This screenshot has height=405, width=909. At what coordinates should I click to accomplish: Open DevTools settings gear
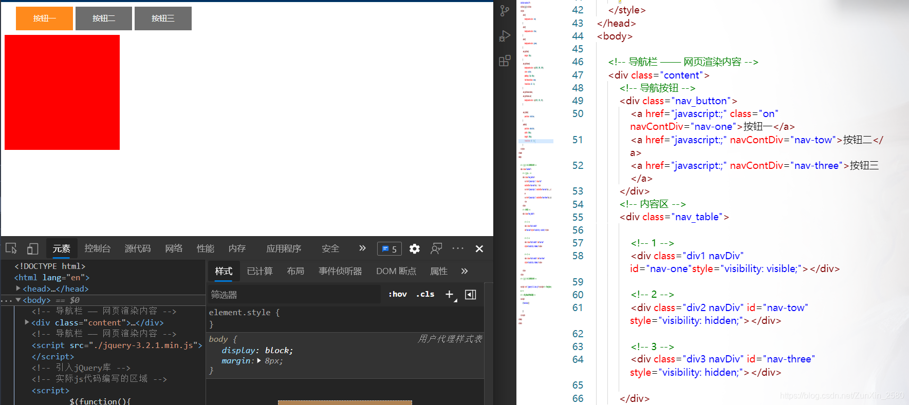tap(415, 249)
